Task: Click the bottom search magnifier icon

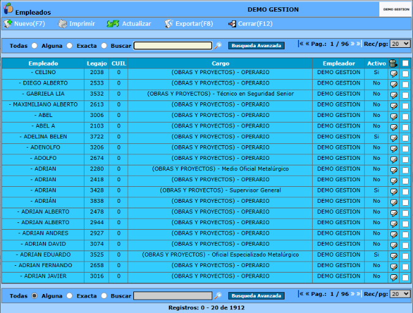Action: pos(218,296)
